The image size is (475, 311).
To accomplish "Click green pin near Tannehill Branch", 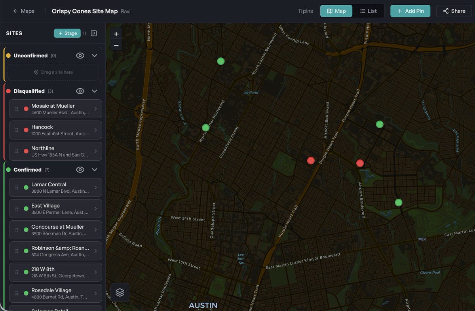I will 380,124.
